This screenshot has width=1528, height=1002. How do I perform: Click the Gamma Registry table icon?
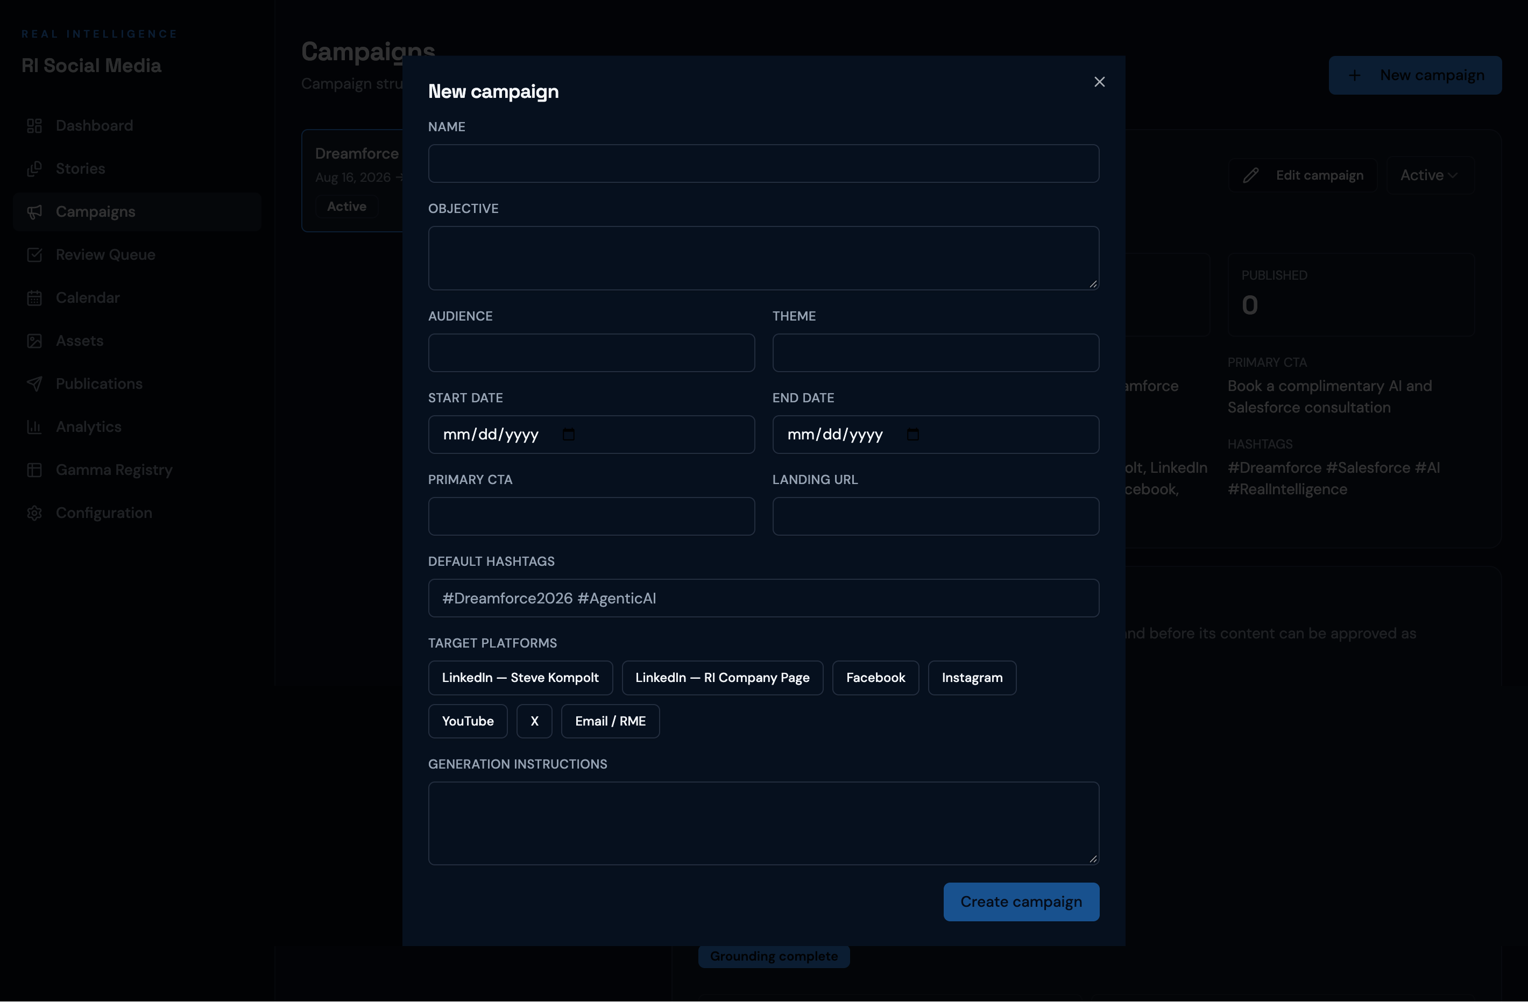coord(34,470)
